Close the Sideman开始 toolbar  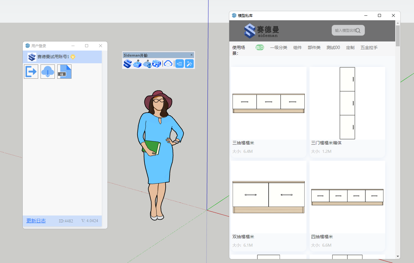[x=191, y=55]
